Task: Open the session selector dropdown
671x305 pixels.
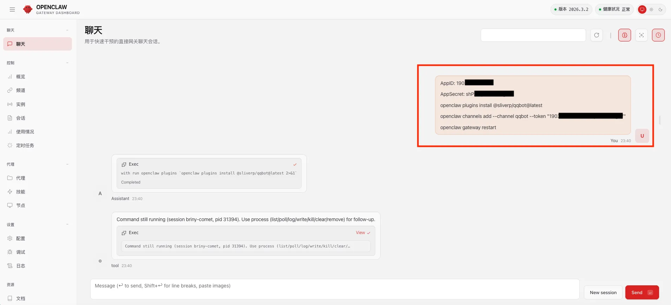Action: [533, 35]
